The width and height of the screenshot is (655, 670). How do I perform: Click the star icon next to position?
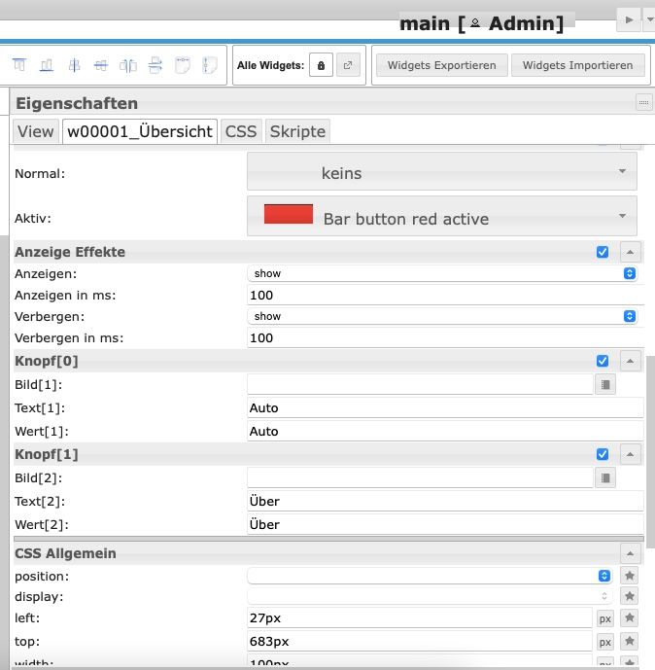(630, 576)
